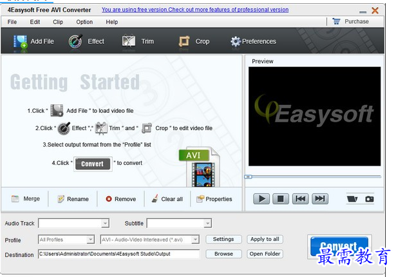Open snapshot folder icon

pyautogui.click(x=352, y=199)
